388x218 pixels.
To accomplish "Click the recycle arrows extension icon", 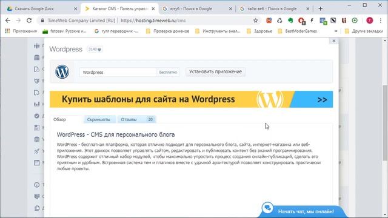I will point(279,21).
